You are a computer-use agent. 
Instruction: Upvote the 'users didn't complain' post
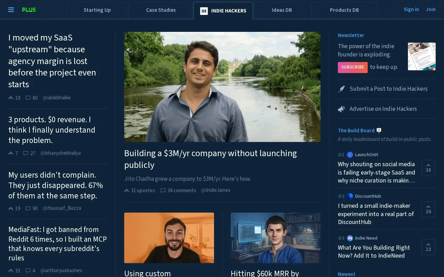[x=11, y=208]
